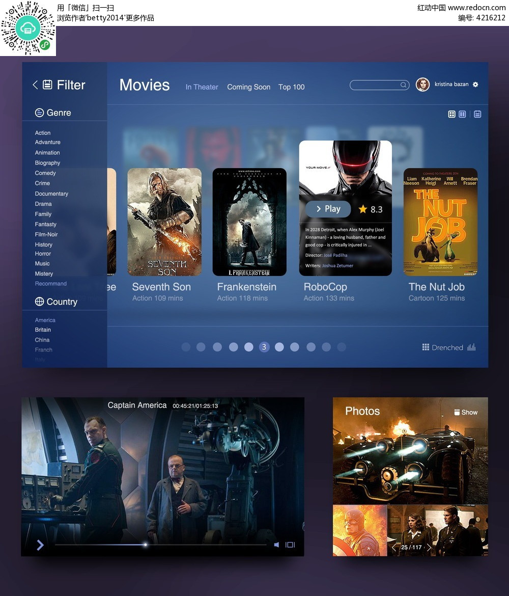Click the Show button in Photos
509x596 pixels.
(x=466, y=413)
